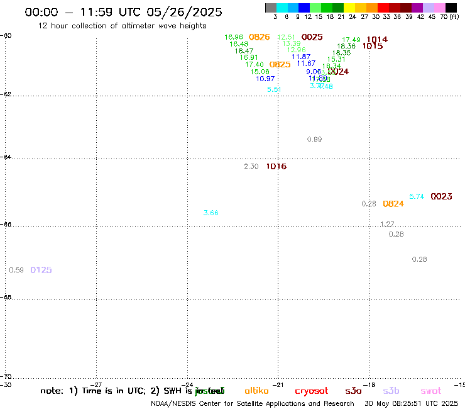Pick the purple 42 ft legend swatch
Viewport: 465px width, 409px height.
[417, 8]
